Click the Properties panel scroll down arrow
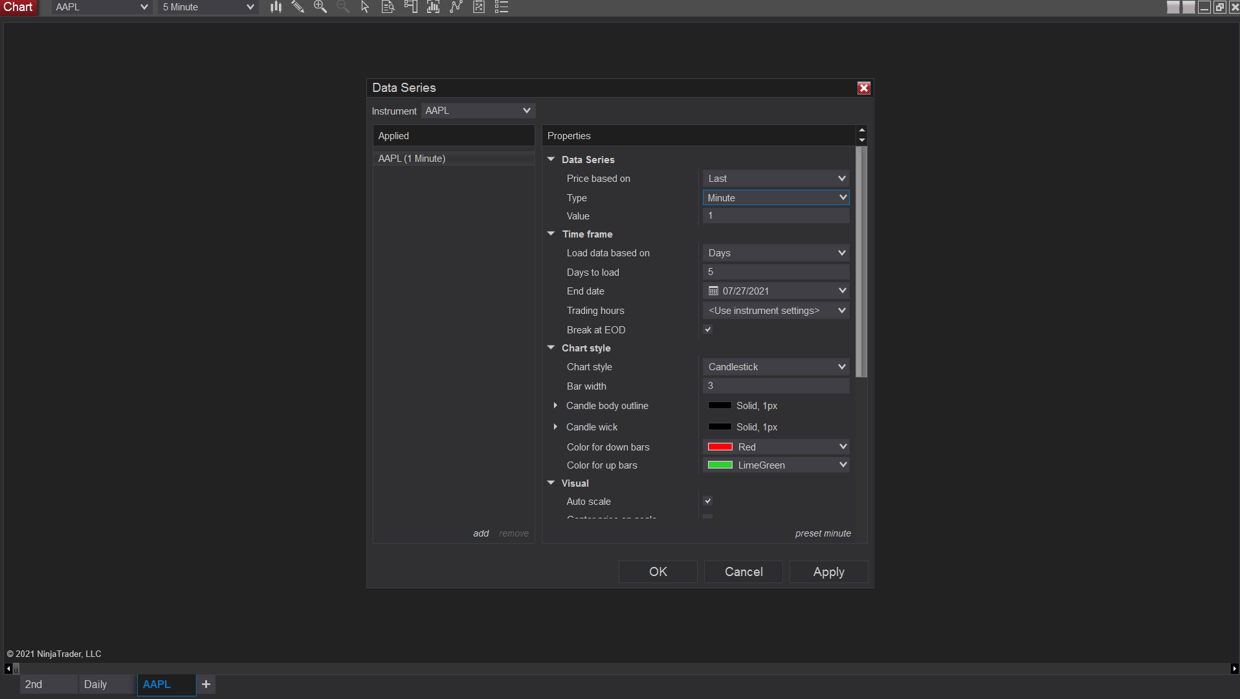This screenshot has height=699, width=1240. click(861, 140)
